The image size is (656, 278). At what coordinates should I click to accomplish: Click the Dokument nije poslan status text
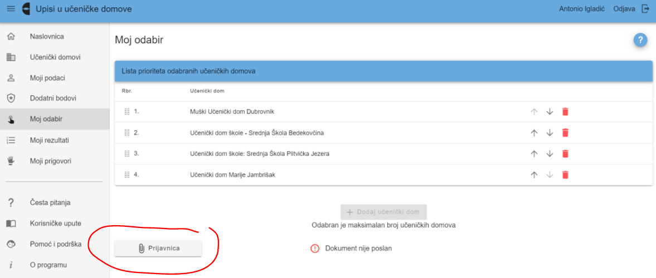point(358,249)
